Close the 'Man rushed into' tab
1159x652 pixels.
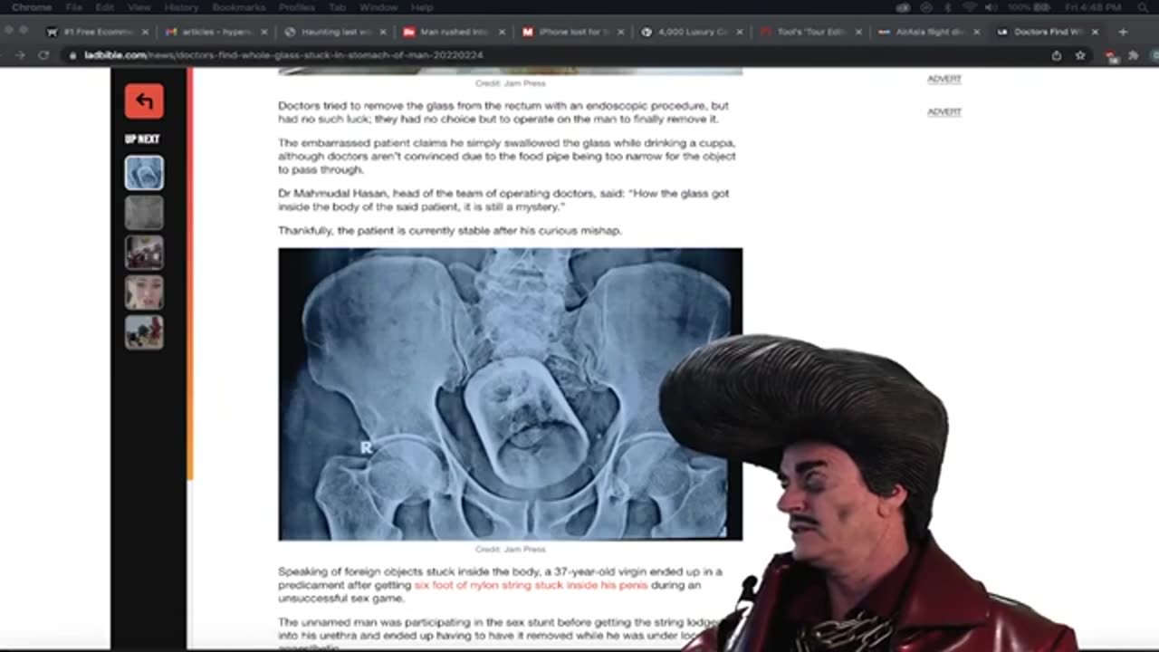click(501, 32)
